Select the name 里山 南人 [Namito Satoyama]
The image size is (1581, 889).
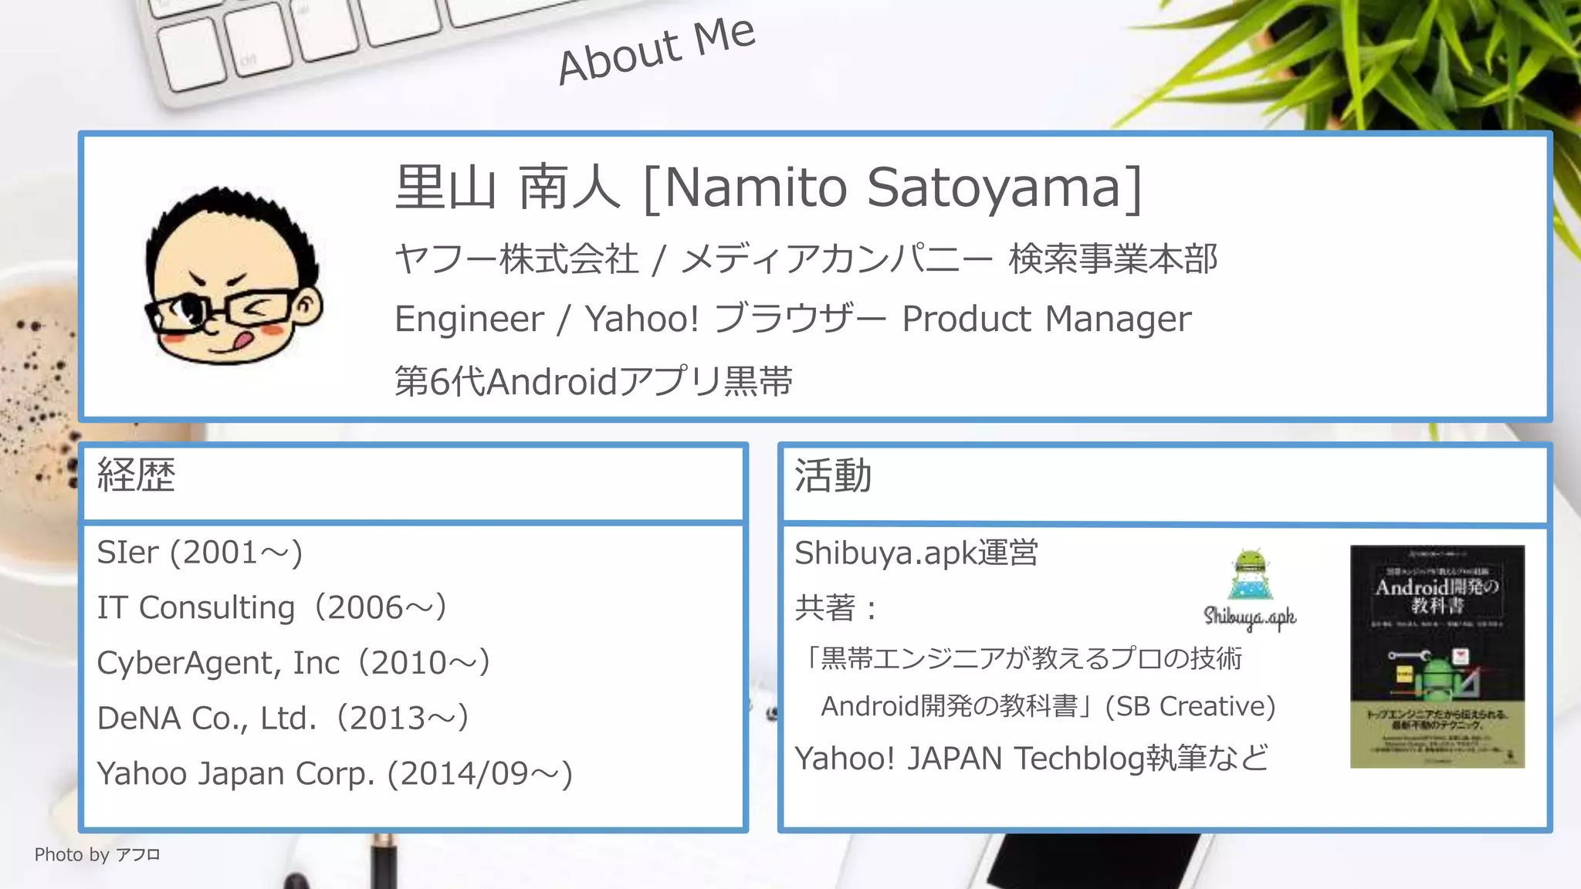pos(767,188)
